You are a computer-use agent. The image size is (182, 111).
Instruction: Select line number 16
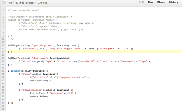click(x=3, y=58)
